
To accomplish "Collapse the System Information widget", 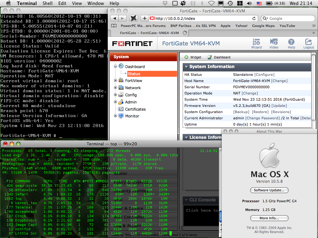I will [186, 67].
